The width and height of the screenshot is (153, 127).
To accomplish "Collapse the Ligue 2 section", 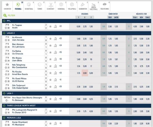I will (4, 33).
